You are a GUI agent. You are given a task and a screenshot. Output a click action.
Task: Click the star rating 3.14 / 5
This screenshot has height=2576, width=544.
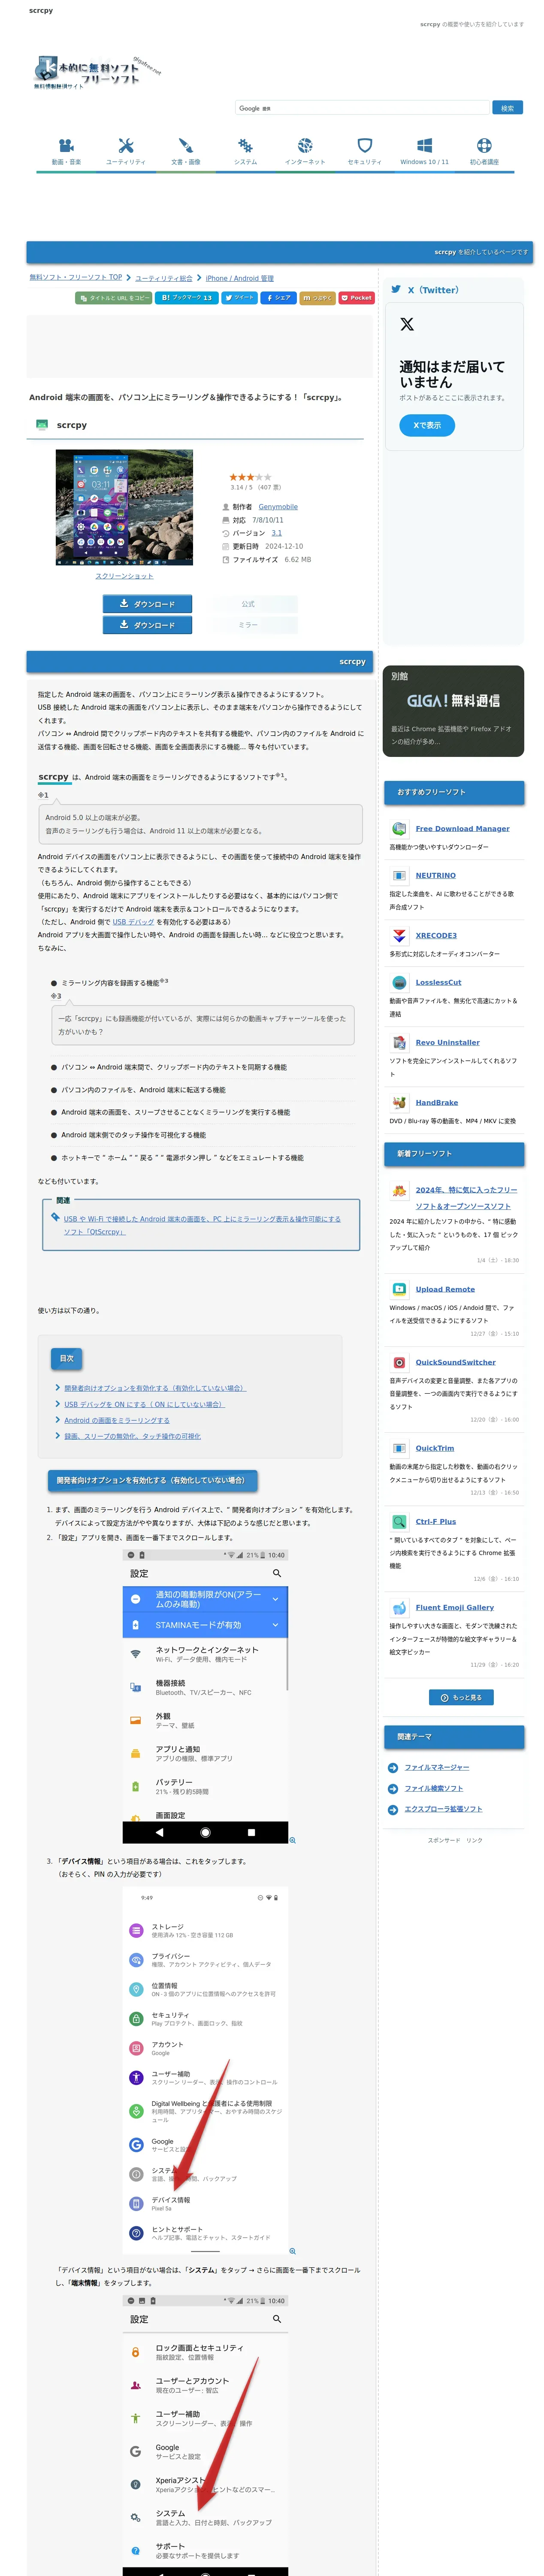pos(251,477)
